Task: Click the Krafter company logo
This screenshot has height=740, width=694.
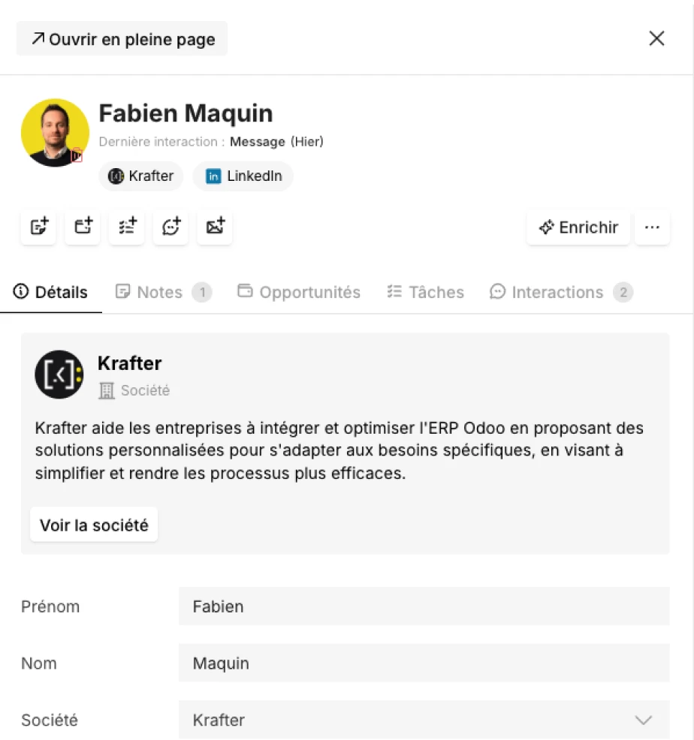Action: pos(59,374)
